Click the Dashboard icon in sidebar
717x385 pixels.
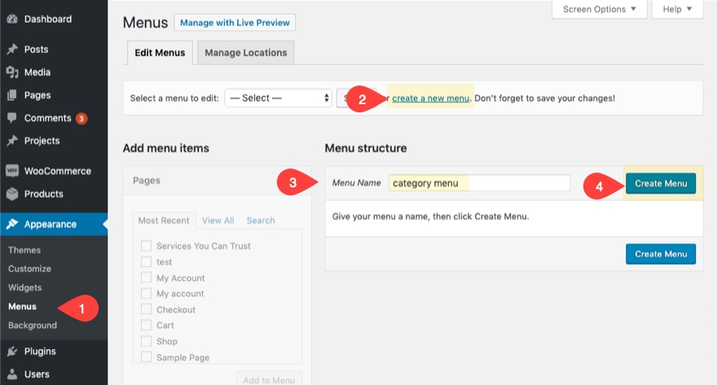pyautogui.click(x=12, y=19)
